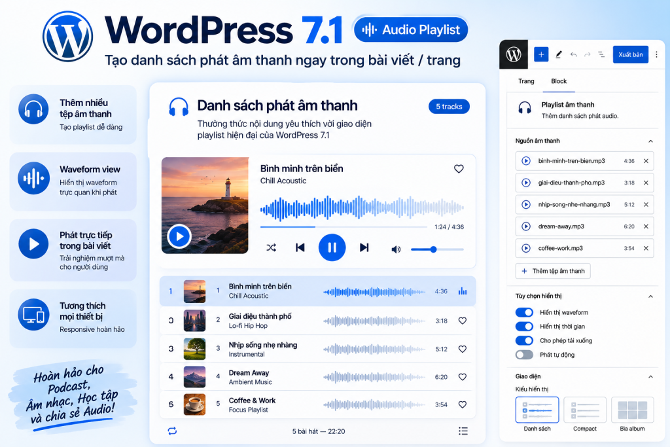Play dream-away.mp3 in sidebar
The height and width of the screenshot is (447, 670).
point(526,226)
